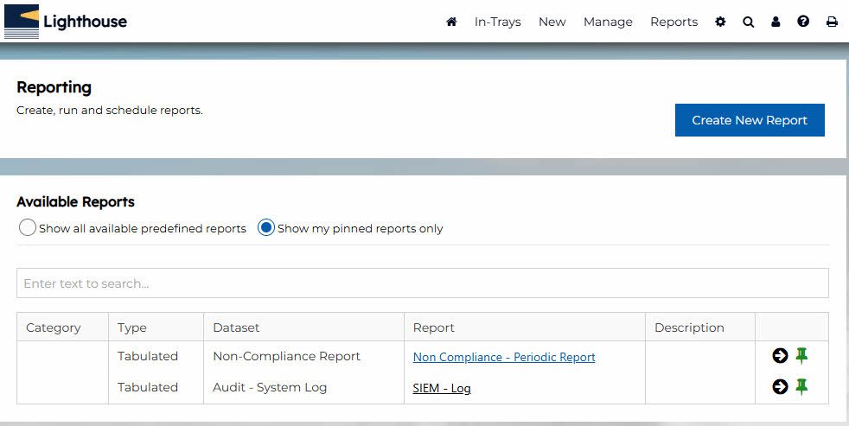Unpin the SIEM - Log report
This screenshot has height=426, width=849.
[x=802, y=387]
